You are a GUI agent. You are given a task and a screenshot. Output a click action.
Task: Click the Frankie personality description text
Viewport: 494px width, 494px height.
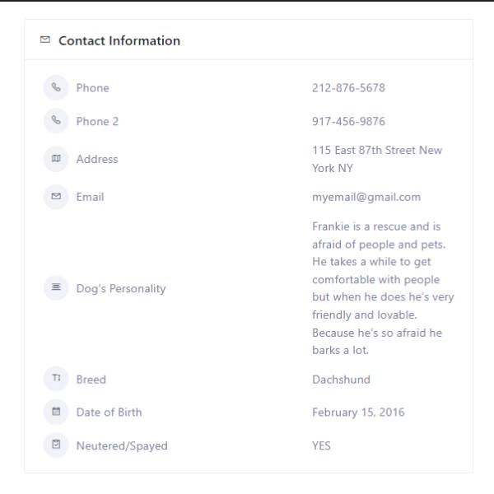click(383, 288)
